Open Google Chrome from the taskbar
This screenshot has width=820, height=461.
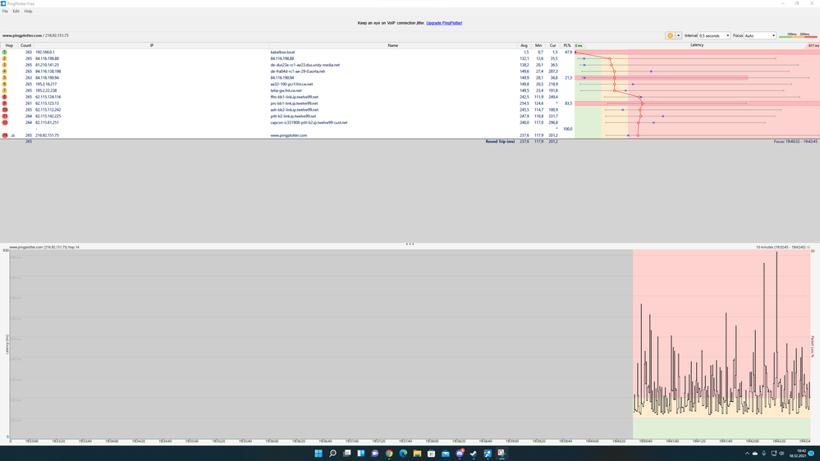click(388, 453)
